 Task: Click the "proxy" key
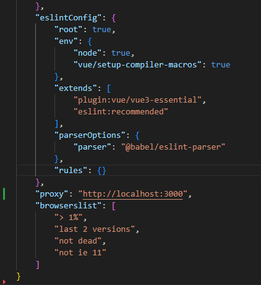[x=52, y=194]
